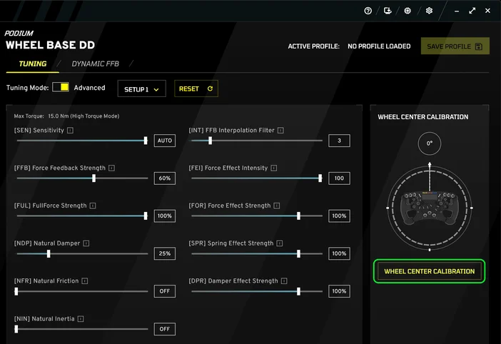Open the DYNAMIC FFB tab
This screenshot has height=344, width=501.
pyautogui.click(x=95, y=64)
